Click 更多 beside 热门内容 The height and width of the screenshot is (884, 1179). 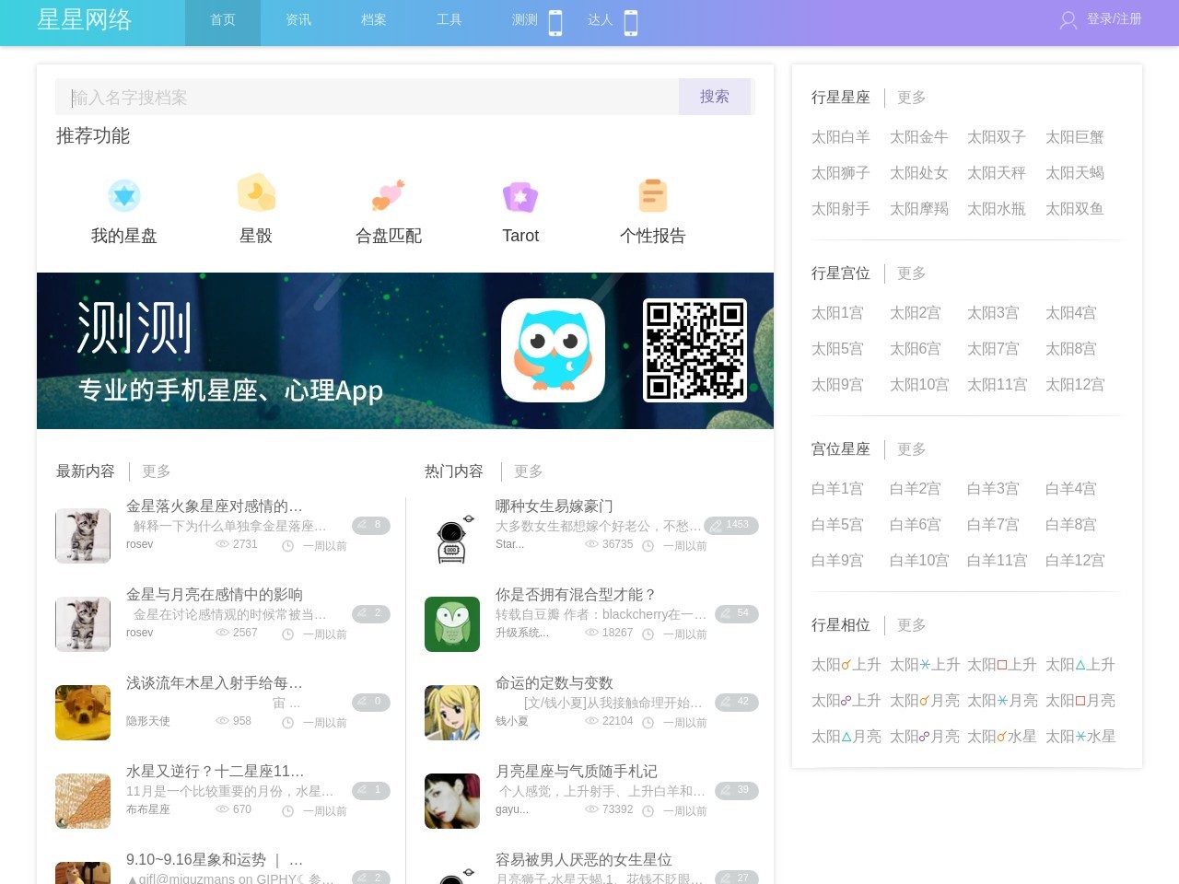(529, 471)
